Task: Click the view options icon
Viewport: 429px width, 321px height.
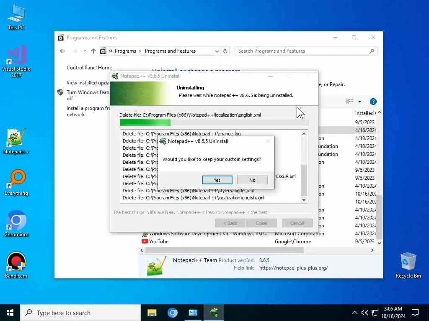Action: tap(350, 102)
